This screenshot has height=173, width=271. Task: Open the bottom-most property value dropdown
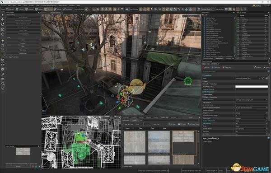click(x=252, y=134)
